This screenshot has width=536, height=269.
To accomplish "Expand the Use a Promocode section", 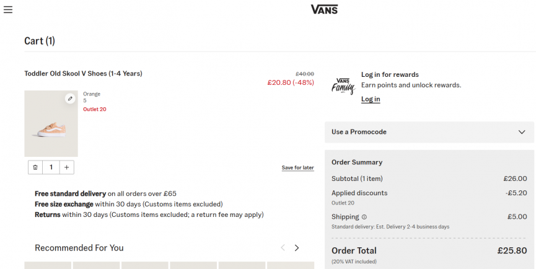I will [429, 132].
